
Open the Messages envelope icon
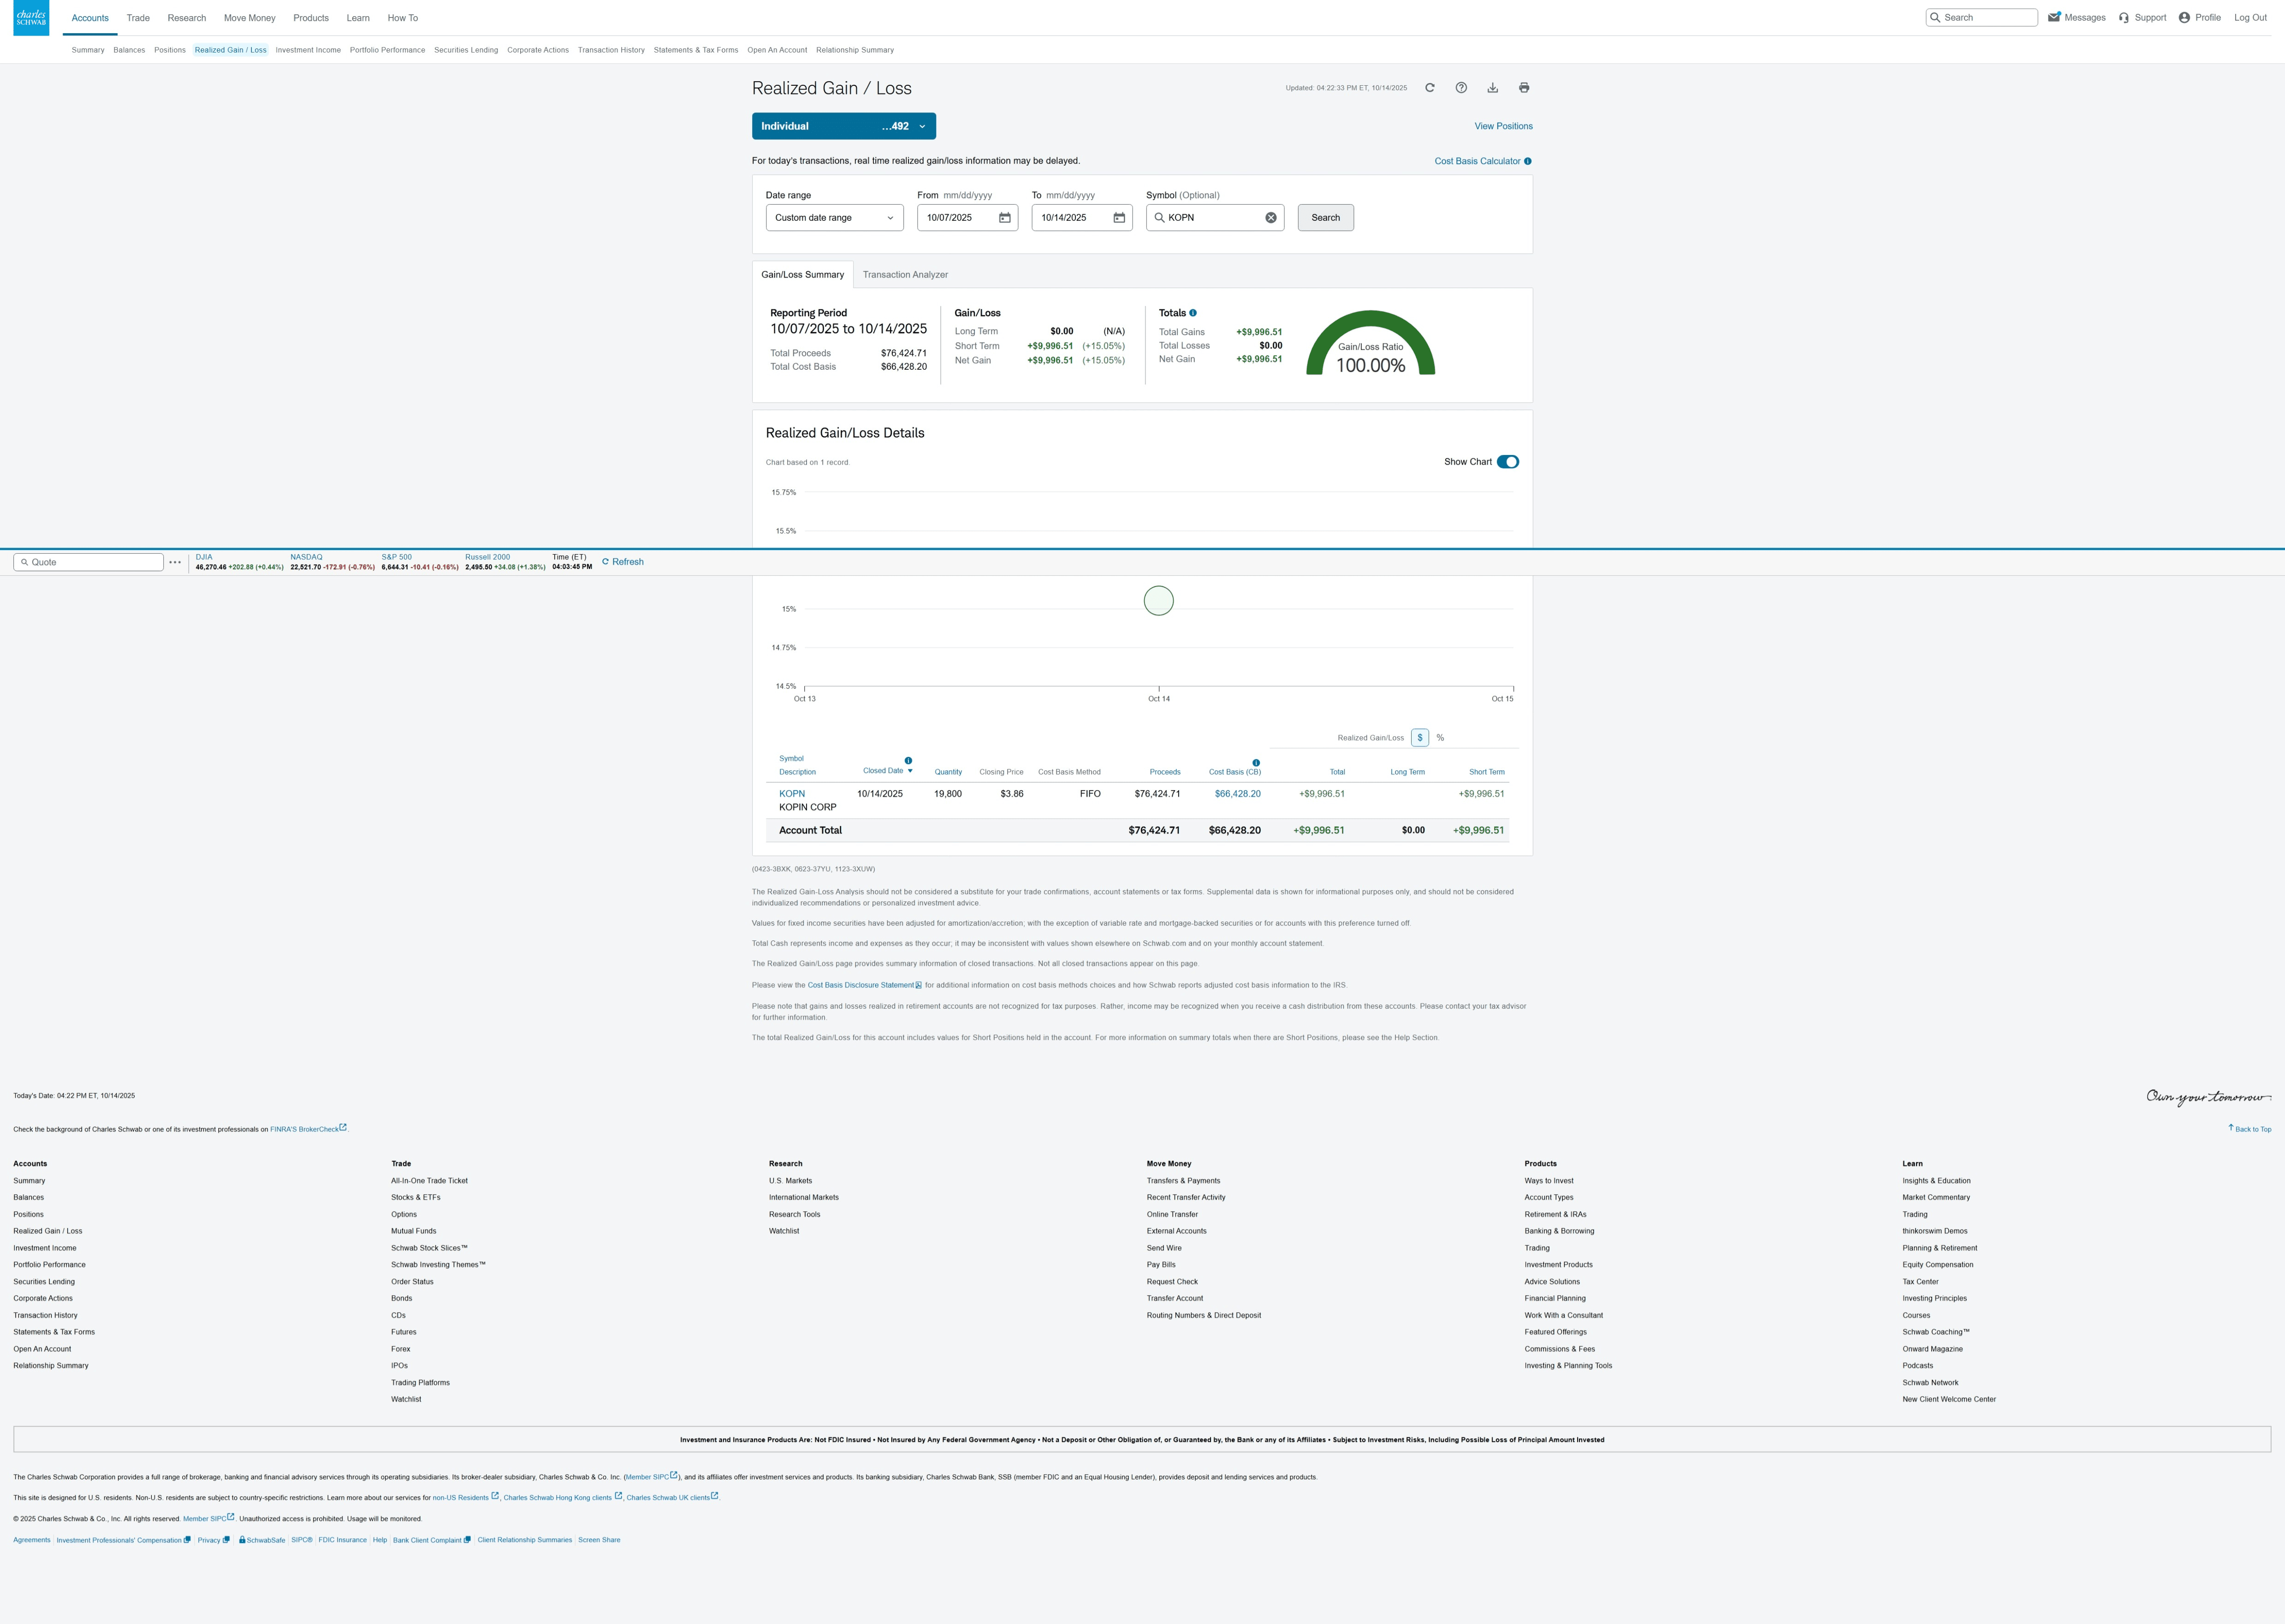point(2054,17)
